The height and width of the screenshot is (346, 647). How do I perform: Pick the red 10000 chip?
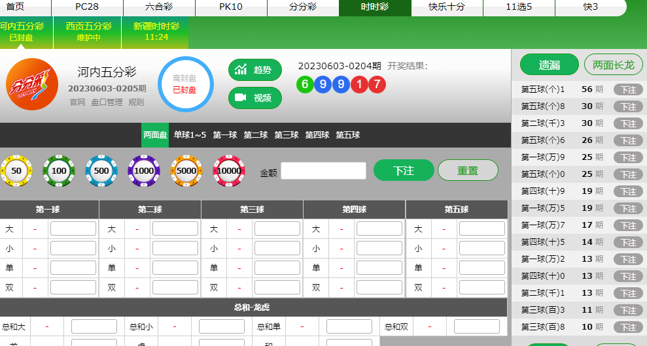[x=229, y=170]
